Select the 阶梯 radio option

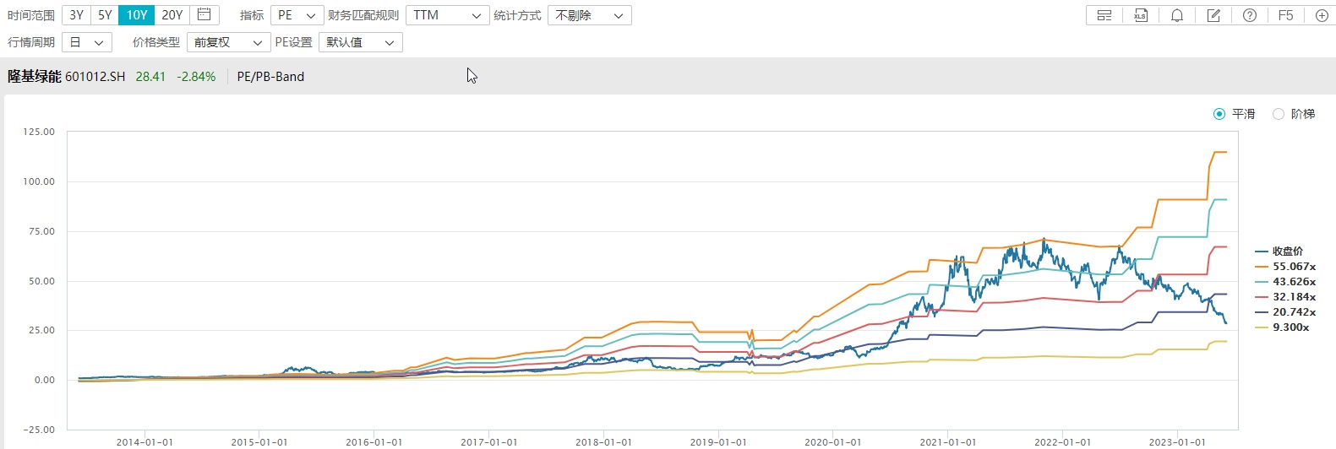1279,114
